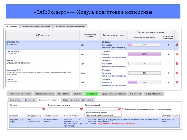Open upper Сводное экспертное заключение tab
Image resolution: width=187 pixels, height=140 pixels.
point(70,26)
